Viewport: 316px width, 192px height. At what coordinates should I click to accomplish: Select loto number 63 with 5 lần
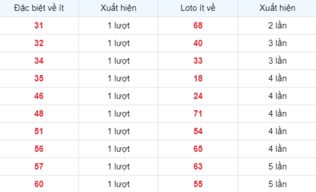[x=198, y=167]
